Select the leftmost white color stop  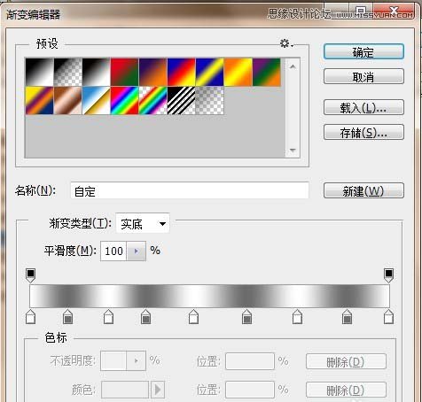click(x=30, y=317)
